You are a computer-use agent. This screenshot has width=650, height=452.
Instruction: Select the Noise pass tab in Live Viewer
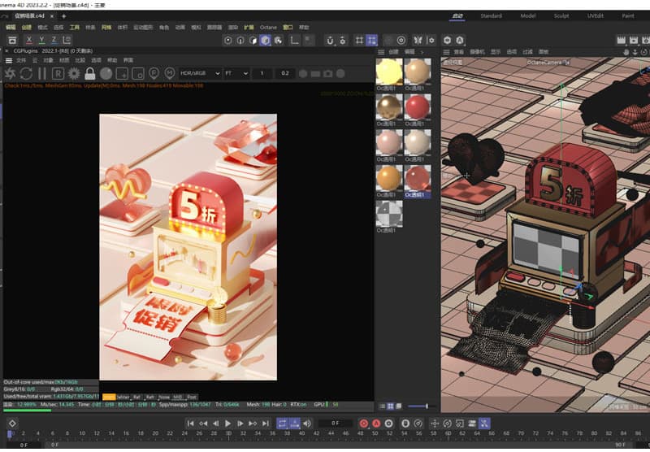coord(164,397)
